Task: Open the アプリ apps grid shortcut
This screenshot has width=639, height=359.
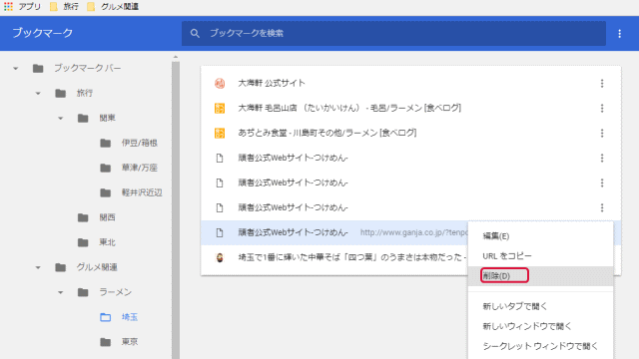Action: coord(22,7)
